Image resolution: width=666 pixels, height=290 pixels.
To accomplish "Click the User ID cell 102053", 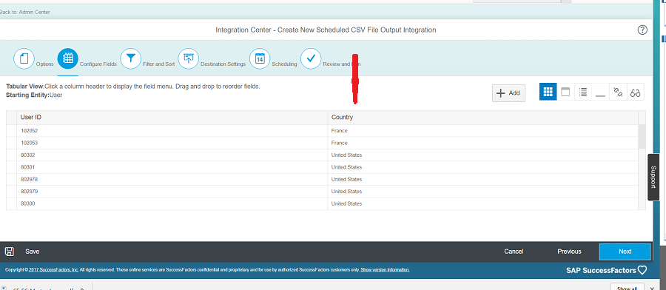I will pos(172,143).
